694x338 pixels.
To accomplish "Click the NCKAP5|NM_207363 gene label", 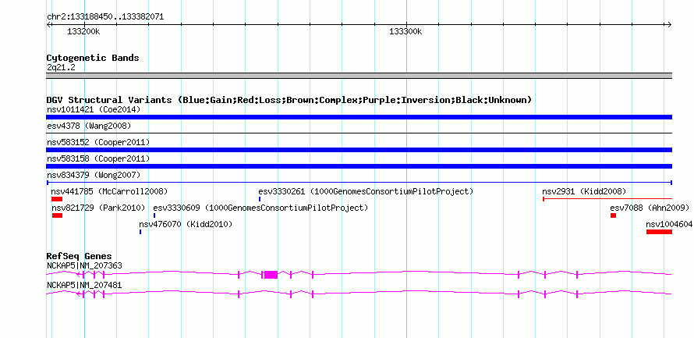I will tap(84, 265).
